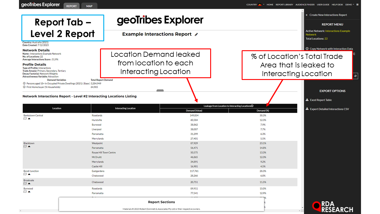Click Copy Network with Interaction Data
Viewport: 380px width, 214px height.
click(331, 49)
